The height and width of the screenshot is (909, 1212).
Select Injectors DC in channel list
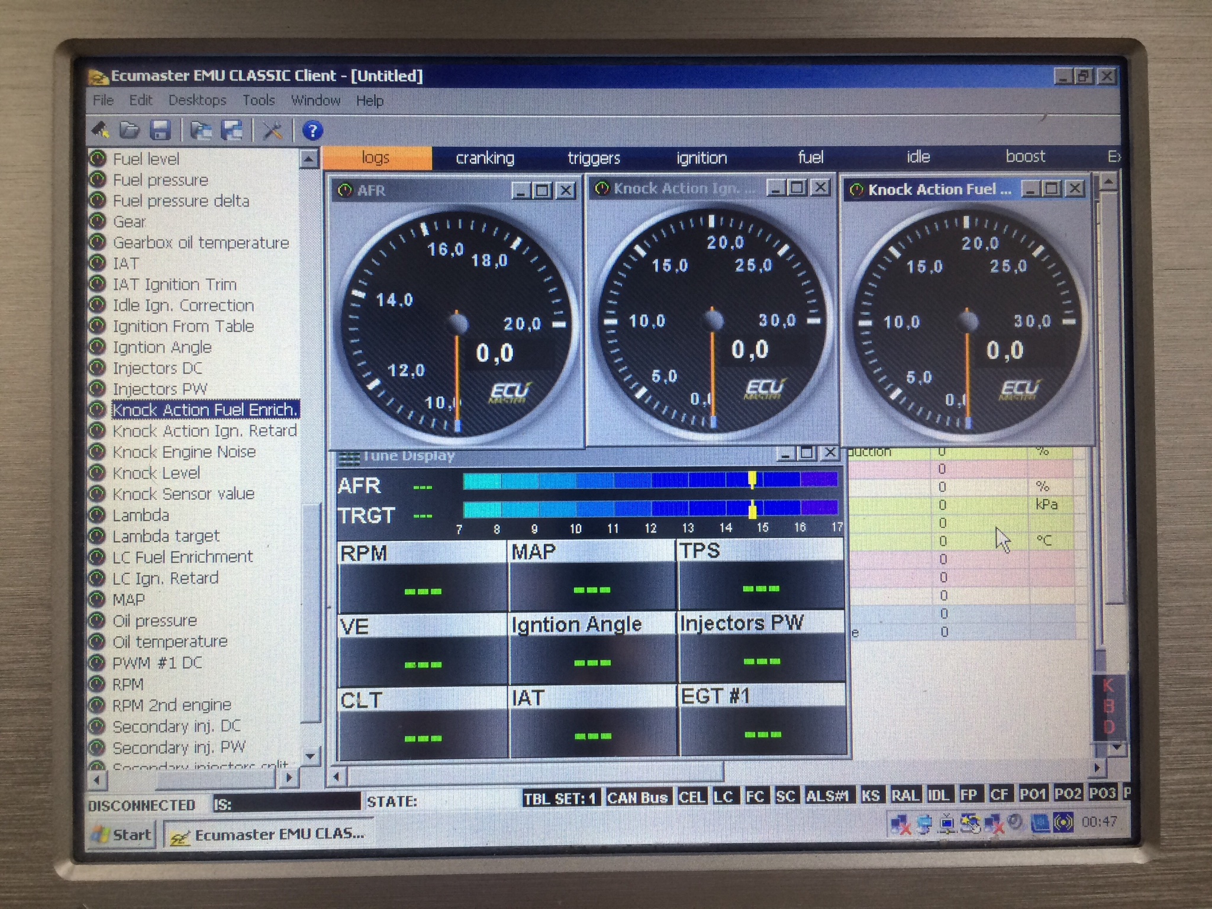157,368
